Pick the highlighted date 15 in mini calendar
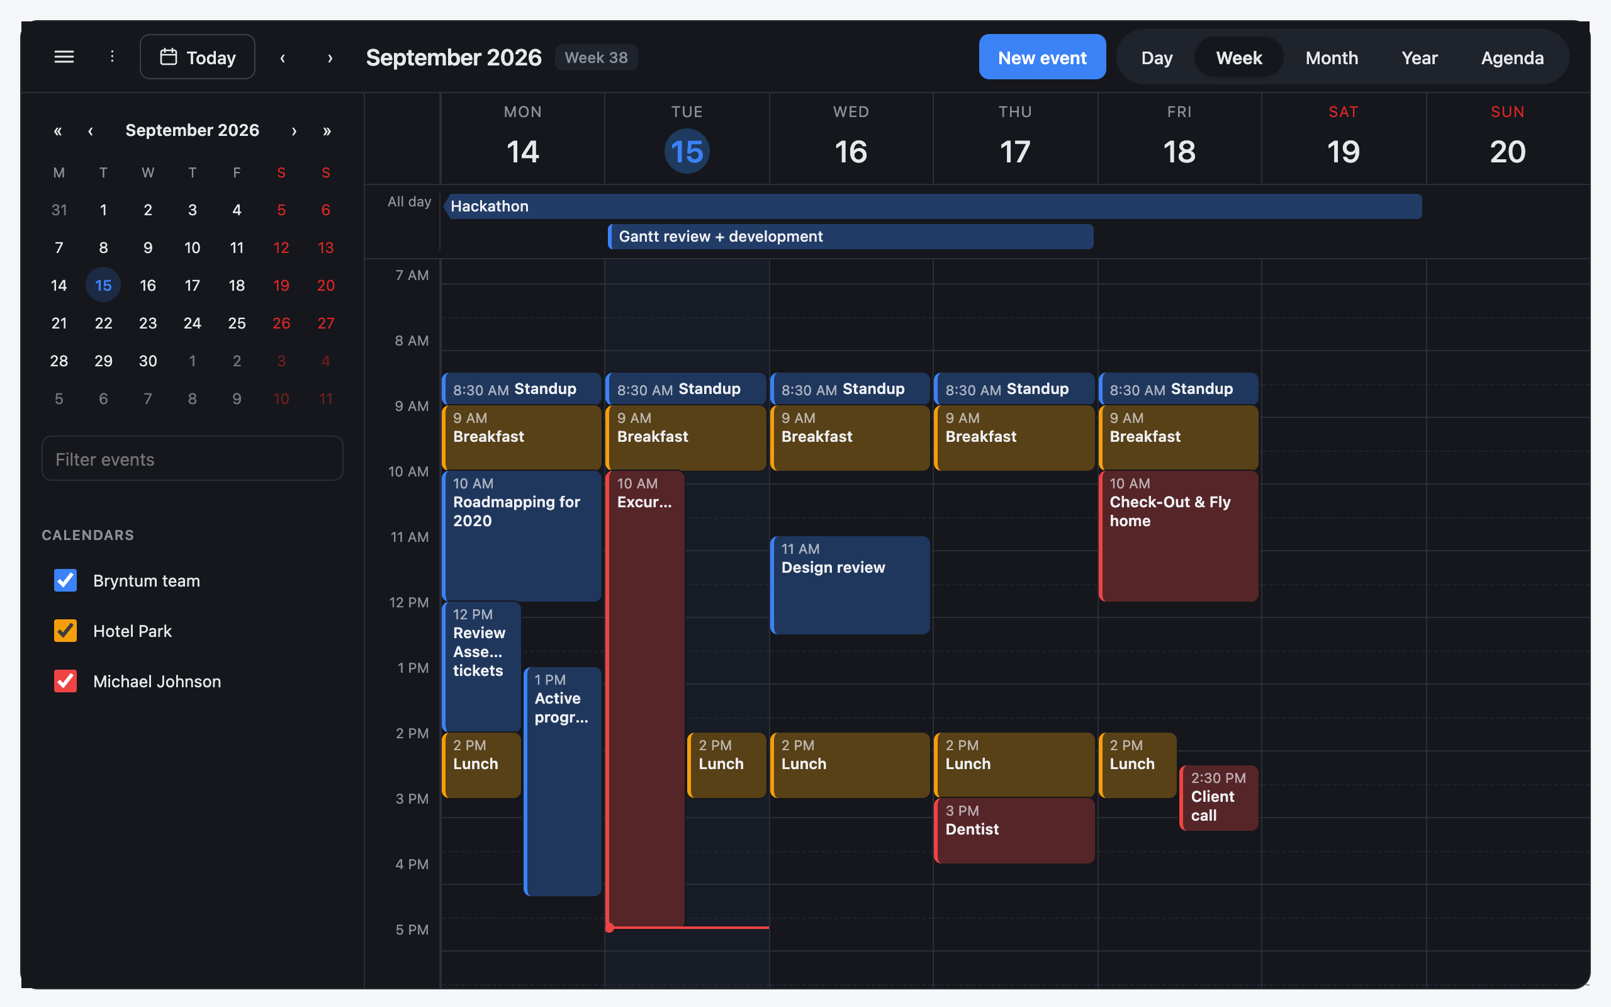1611x1007 pixels. click(x=103, y=285)
